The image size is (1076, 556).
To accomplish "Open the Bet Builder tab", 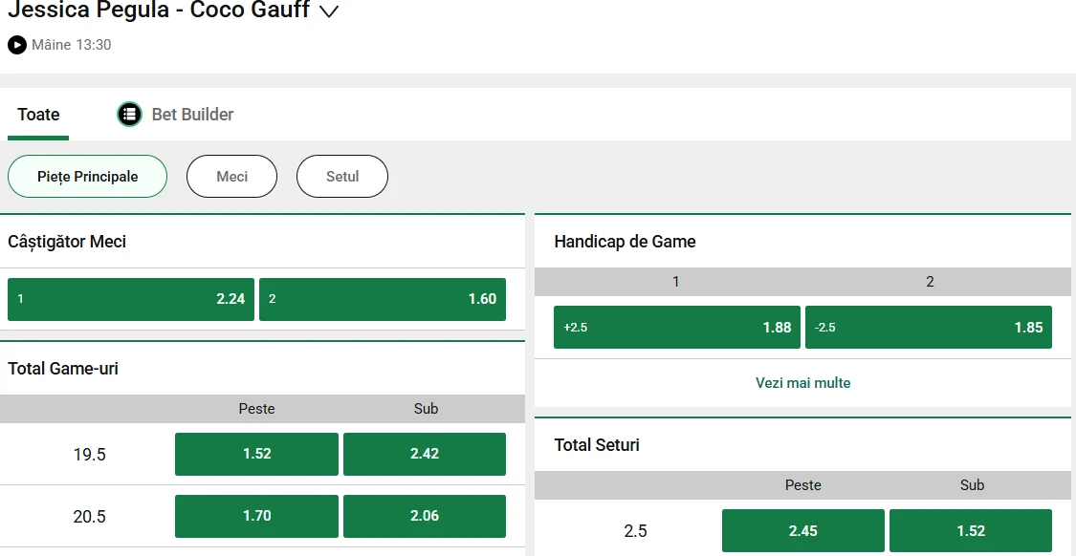I will point(192,115).
